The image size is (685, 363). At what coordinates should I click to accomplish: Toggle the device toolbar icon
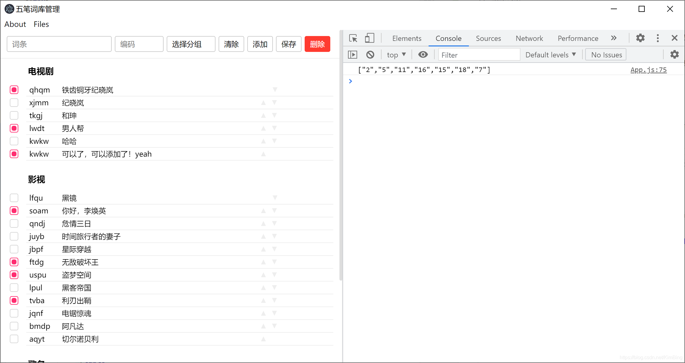[x=369, y=38]
